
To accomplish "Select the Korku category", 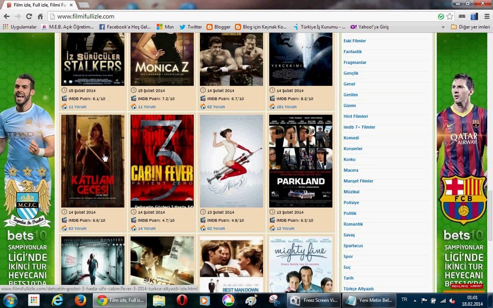I will 349,160.
